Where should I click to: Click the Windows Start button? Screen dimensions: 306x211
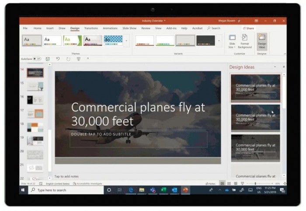[x=23, y=190]
